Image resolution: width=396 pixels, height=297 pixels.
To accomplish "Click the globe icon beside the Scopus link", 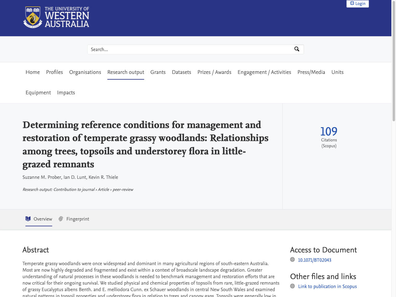I will click(292, 286).
